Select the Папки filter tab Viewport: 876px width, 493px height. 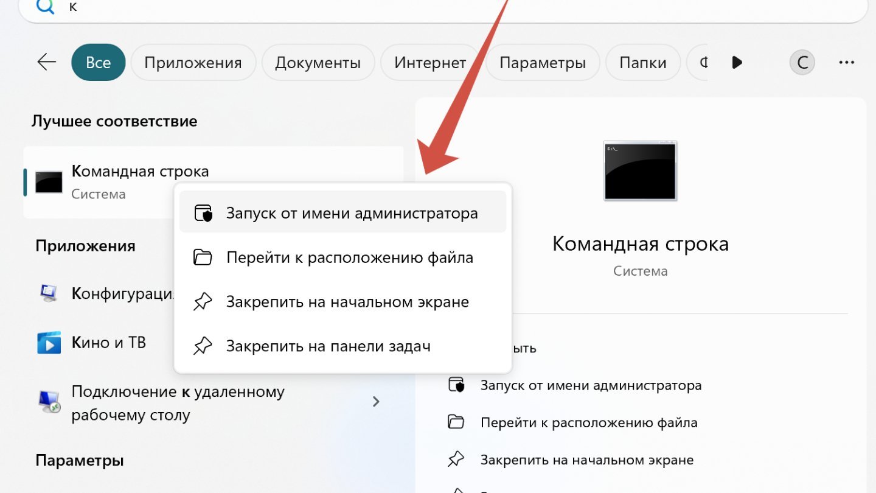tap(643, 63)
